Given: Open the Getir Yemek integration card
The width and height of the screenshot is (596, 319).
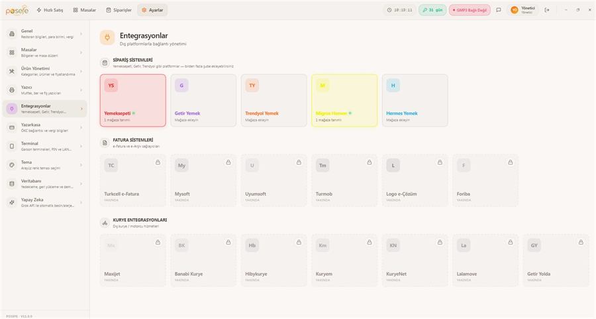Looking at the screenshot, I should (x=203, y=101).
